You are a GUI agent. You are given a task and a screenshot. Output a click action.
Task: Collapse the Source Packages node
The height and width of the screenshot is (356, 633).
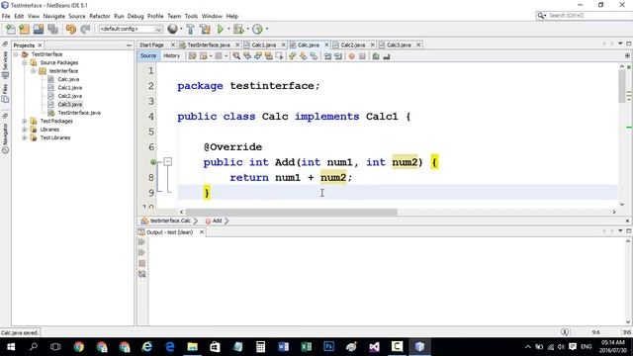[25, 62]
